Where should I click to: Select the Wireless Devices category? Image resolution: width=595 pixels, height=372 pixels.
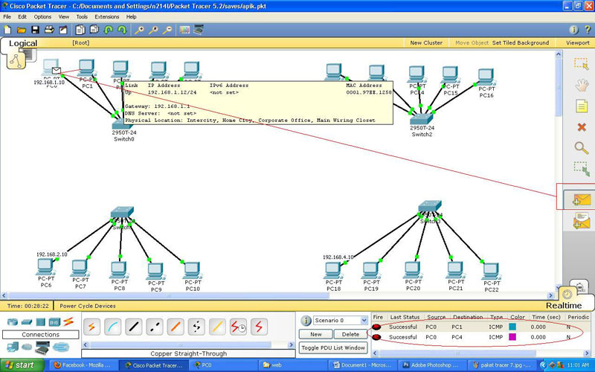click(54, 322)
